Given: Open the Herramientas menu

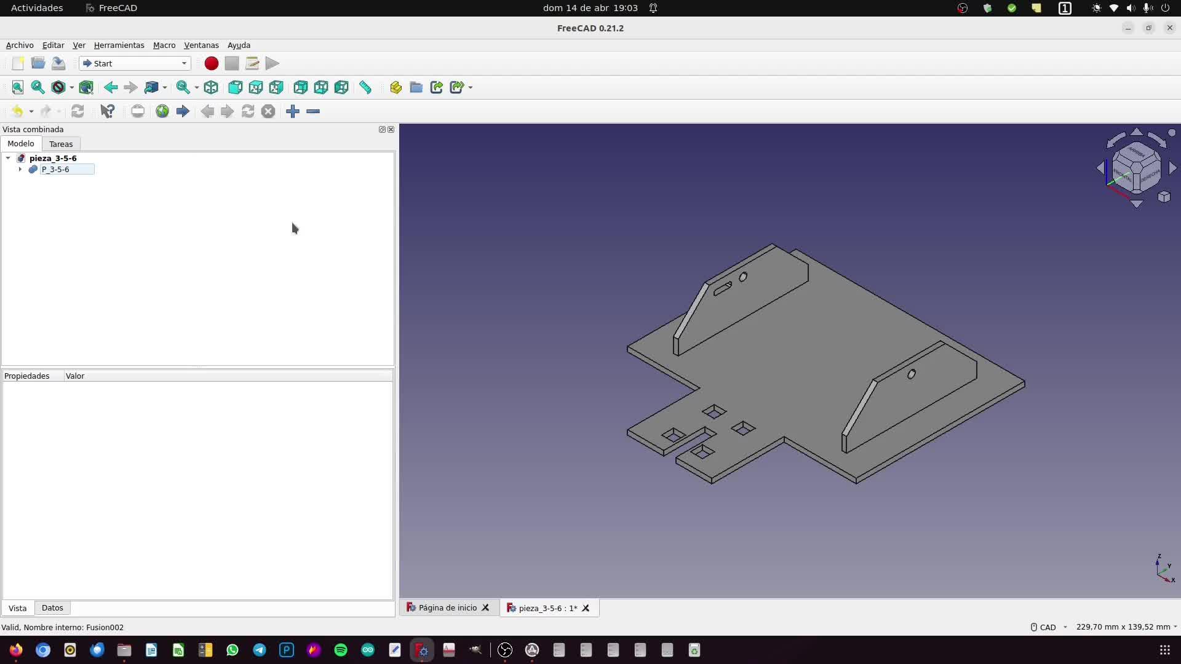Looking at the screenshot, I should click(119, 45).
